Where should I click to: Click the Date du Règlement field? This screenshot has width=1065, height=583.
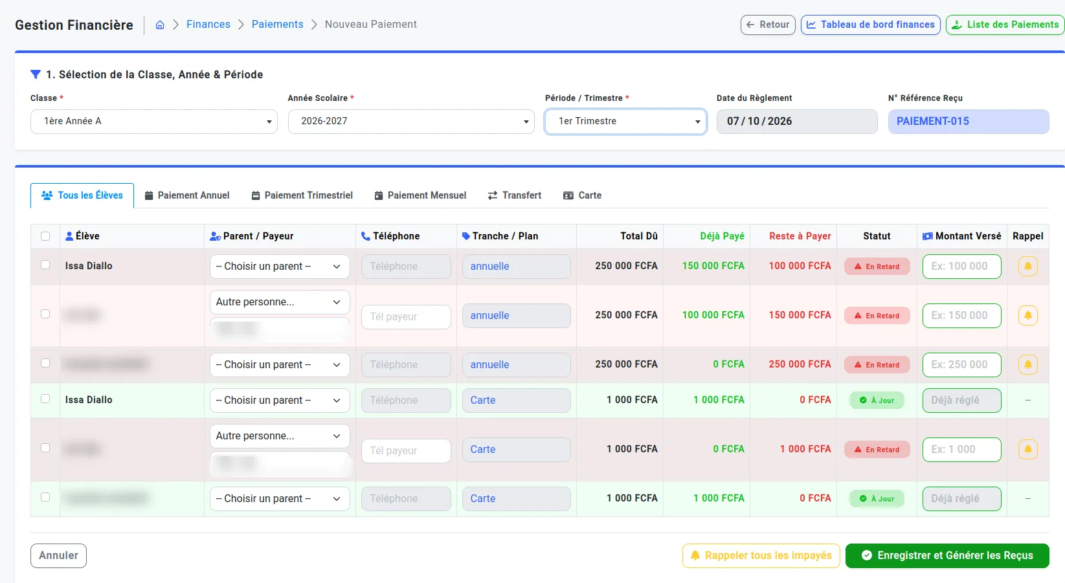tap(797, 122)
